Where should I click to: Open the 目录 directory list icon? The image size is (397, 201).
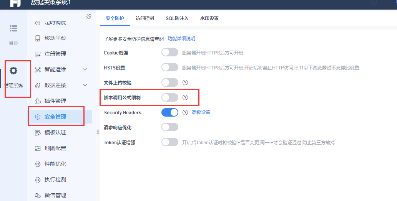pyautogui.click(x=13, y=28)
